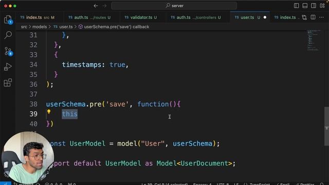Click the user.ts breadcrumb segment
Viewport: 329px width, 185px height.
point(63,27)
